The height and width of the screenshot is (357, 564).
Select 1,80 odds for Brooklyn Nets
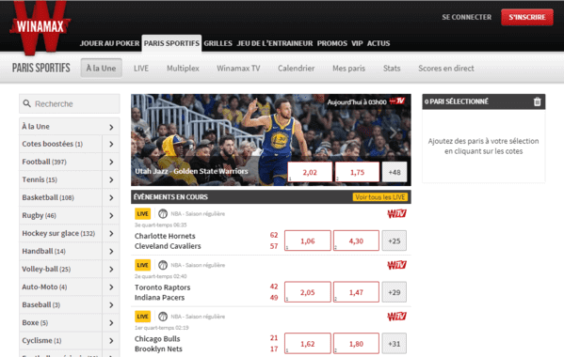pyautogui.click(x=356, y=343)
